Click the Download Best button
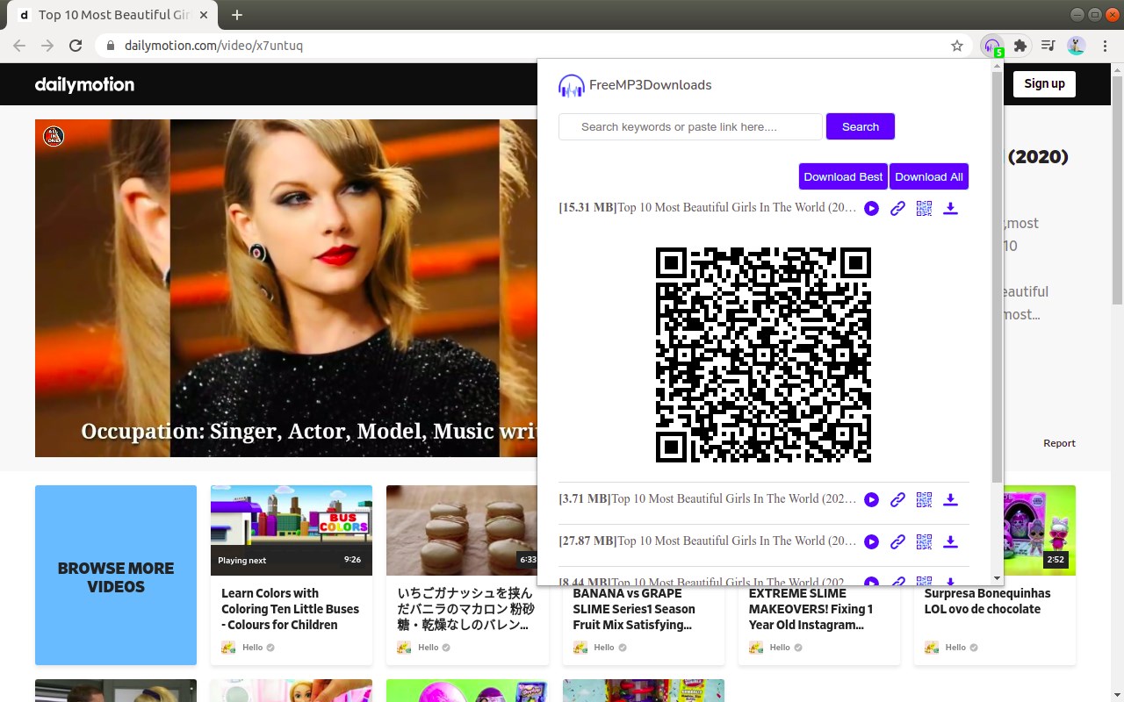This screenshot has height=702, width=1124. tap(843, 176)
